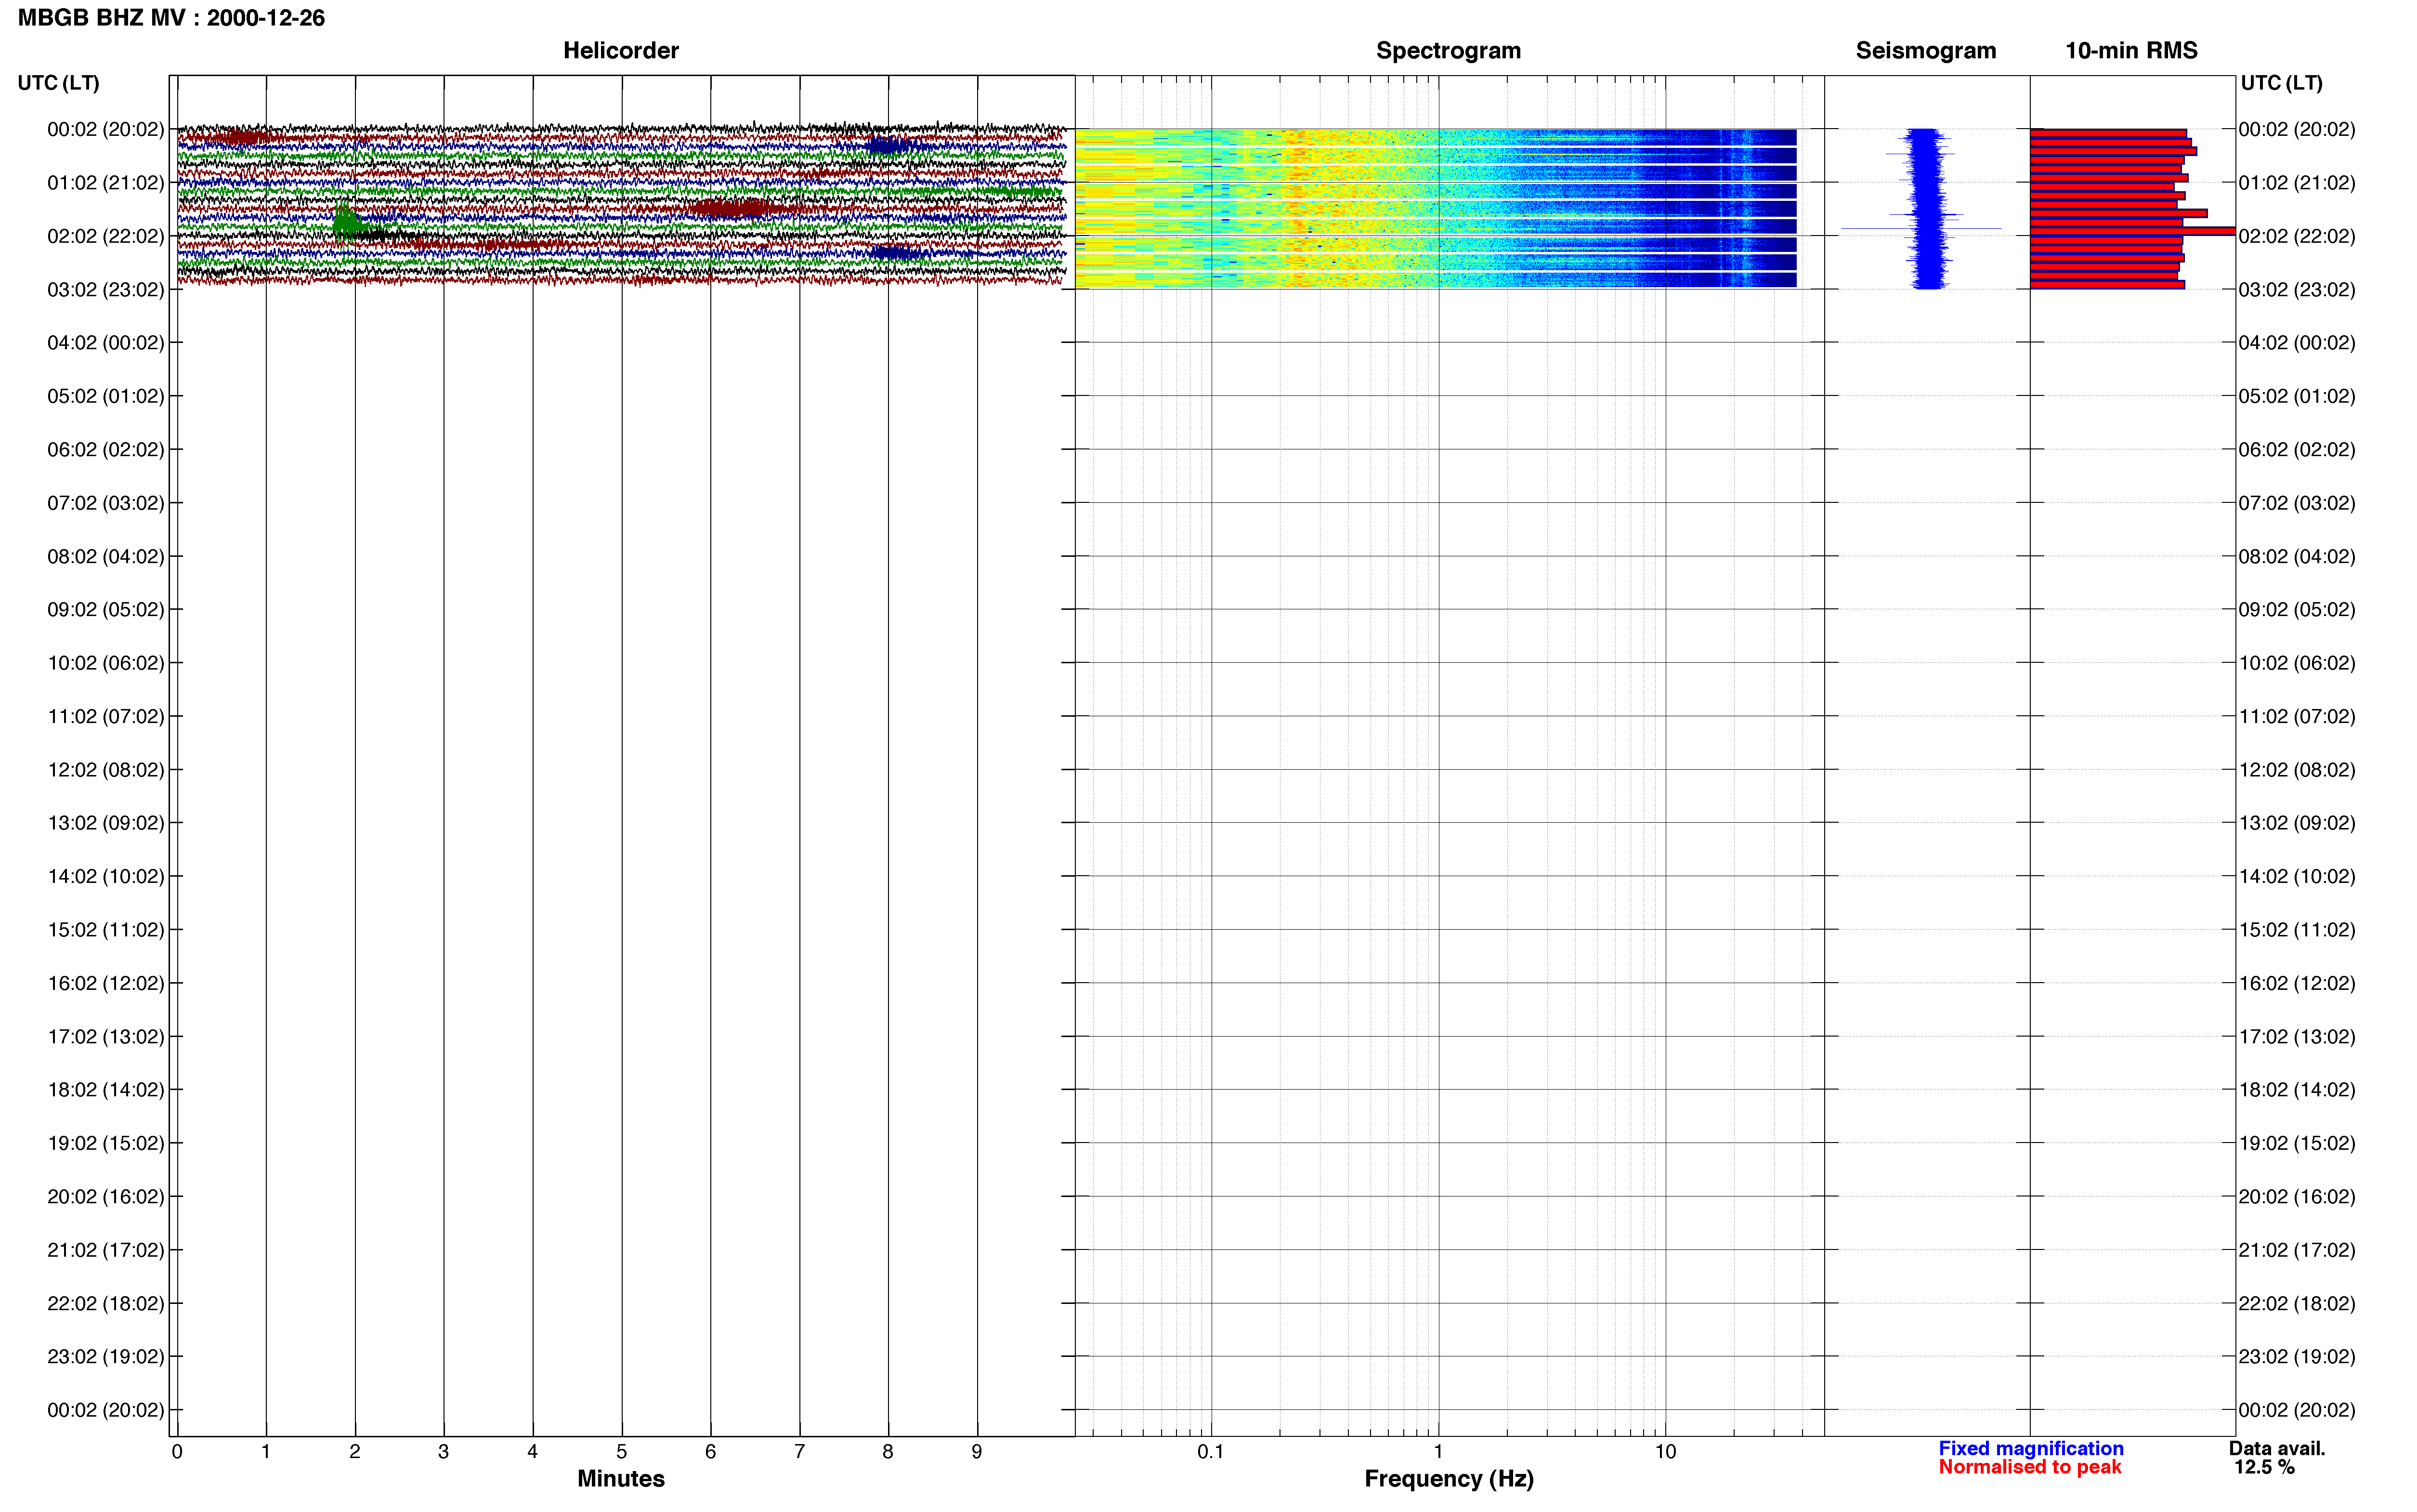Click the Minutes axis label
Viewport: 2417px width, 1512px height.
621,1479
